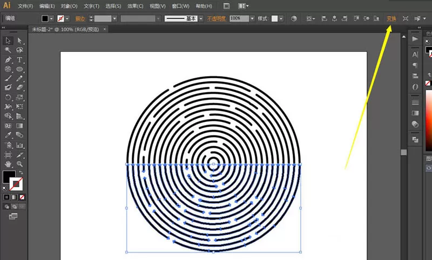Open the fill color dropdown arrow
Viewport: 432px width, 260px height.
pos(51,18)
